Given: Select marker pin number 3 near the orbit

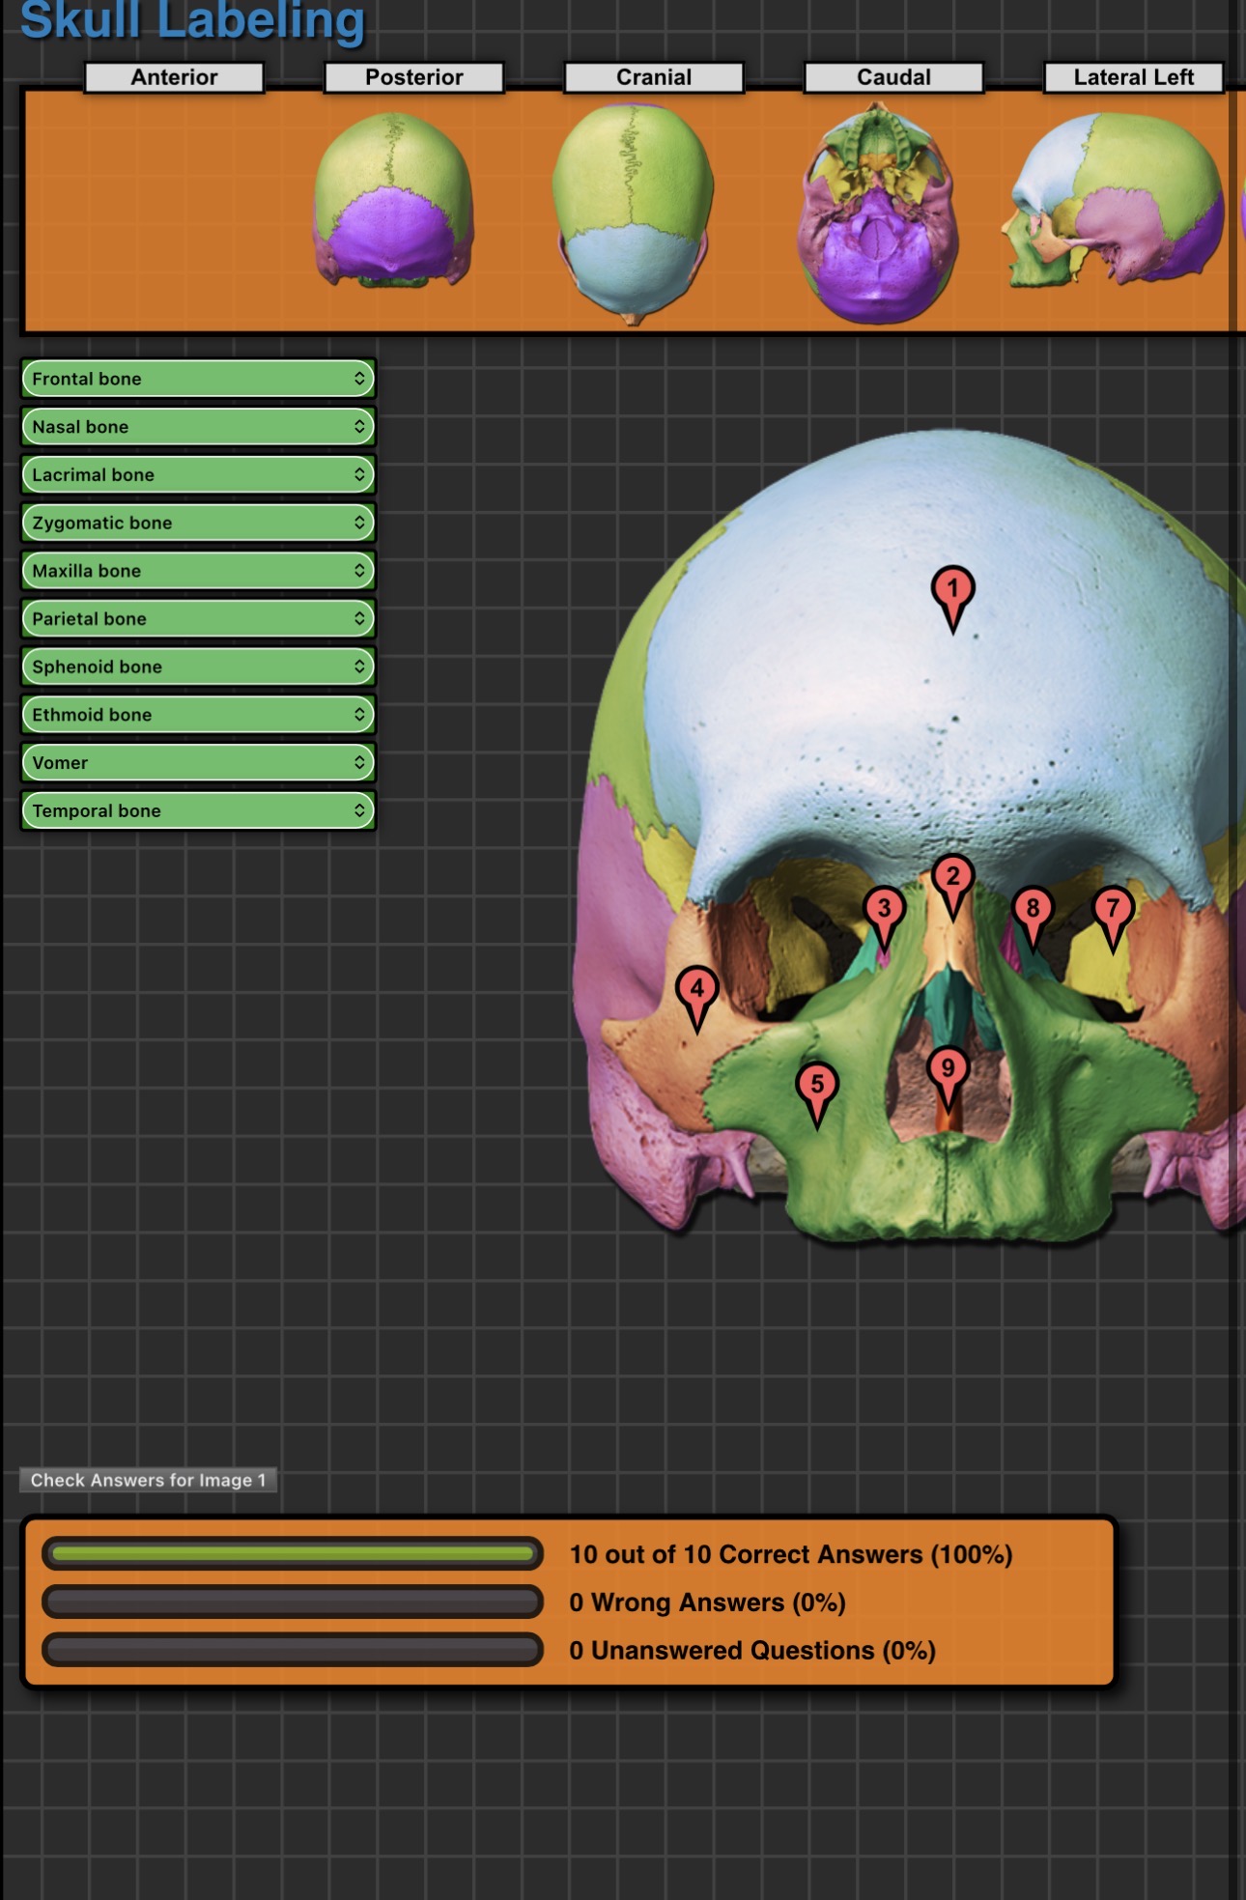Looking at the screenshot, I should click(884, 909).
